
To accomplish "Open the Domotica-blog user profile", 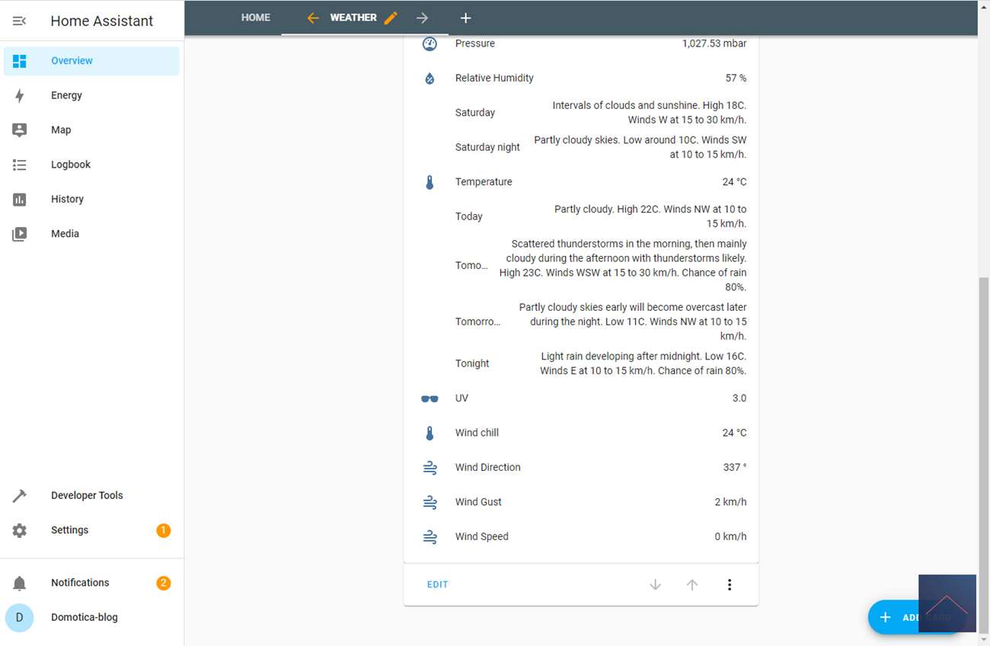I will pos(84,617).
